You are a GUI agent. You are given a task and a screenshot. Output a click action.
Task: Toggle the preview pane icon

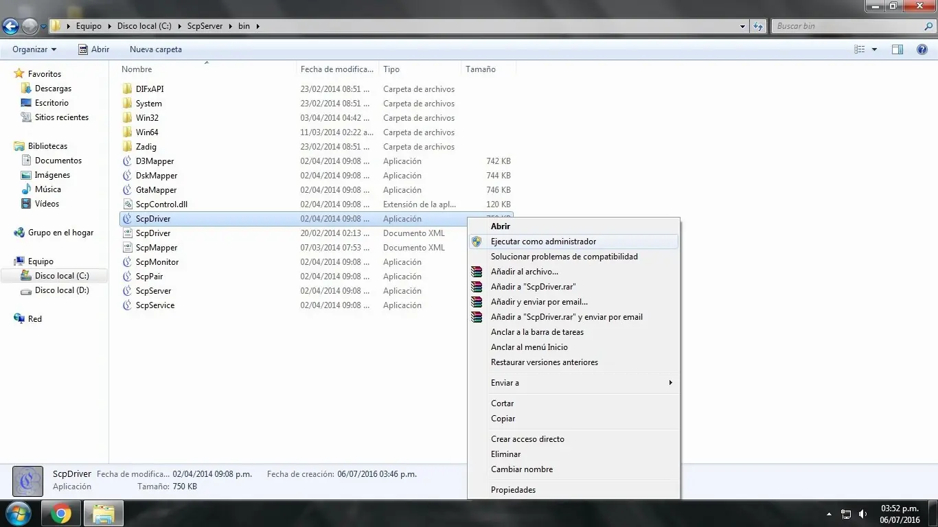point(897,49)
